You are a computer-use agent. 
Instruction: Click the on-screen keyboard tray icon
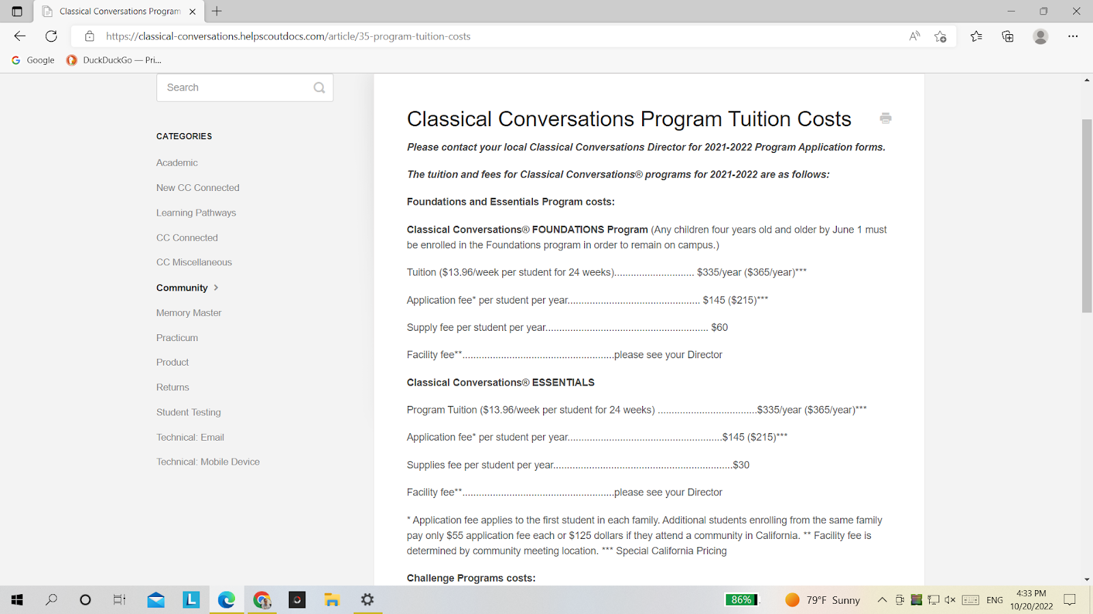click(971, 600)
